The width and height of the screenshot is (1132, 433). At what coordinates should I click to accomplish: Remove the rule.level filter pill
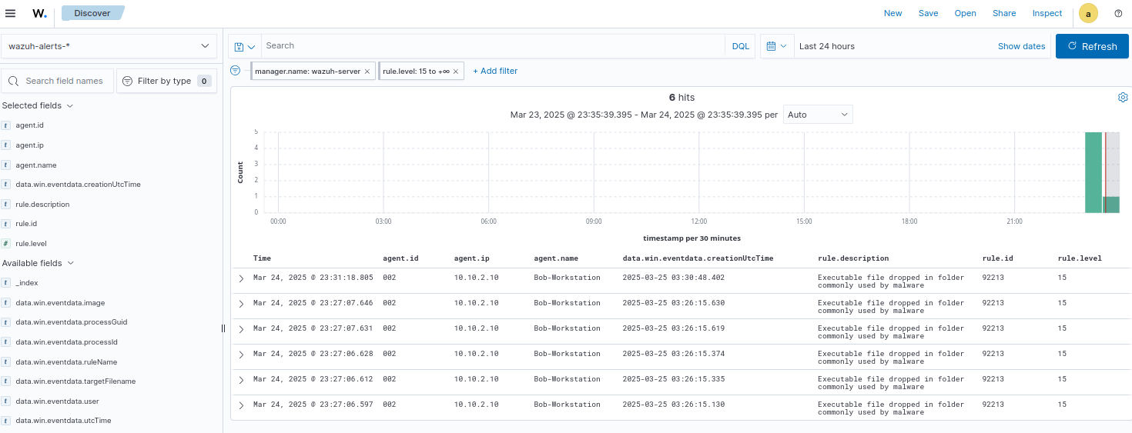coord(456,72)
